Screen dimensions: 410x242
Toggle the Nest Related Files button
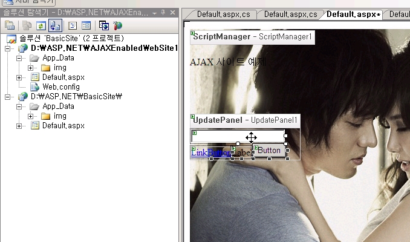55,25
